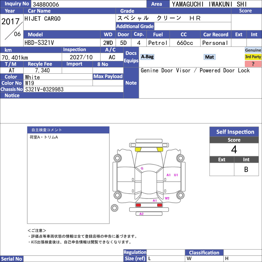262x262 pixels.
Task: Click the Serial No label
Action: coord(11,259)
